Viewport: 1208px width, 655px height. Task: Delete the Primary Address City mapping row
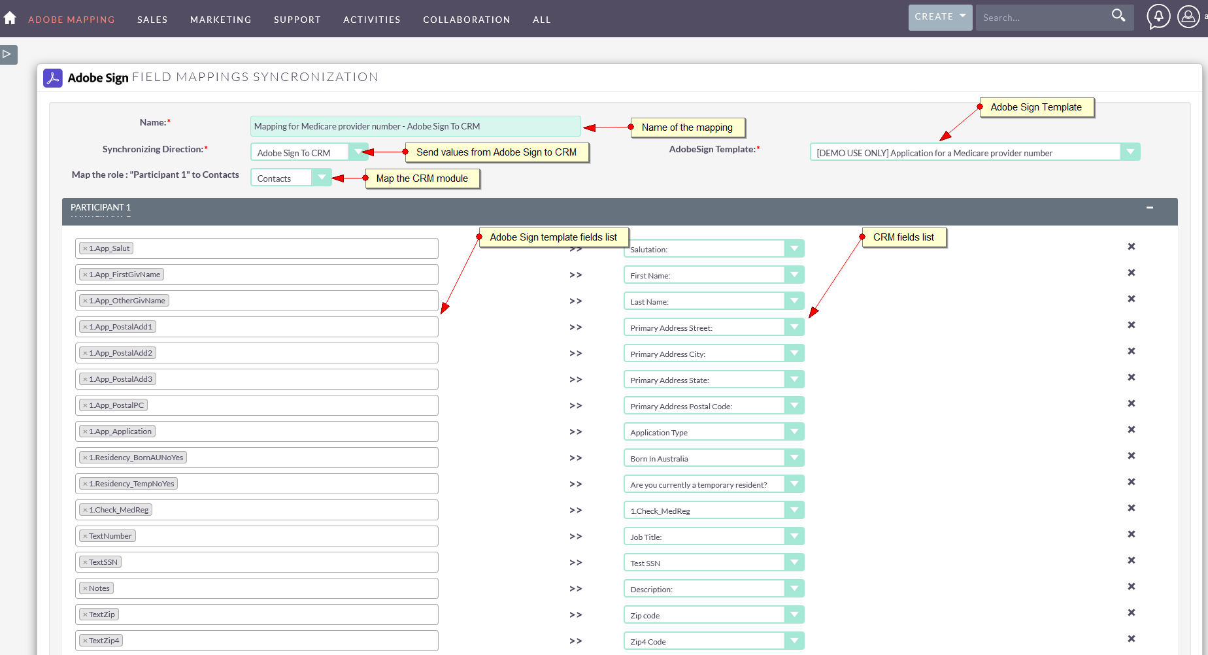click(x=1132, y=351)
